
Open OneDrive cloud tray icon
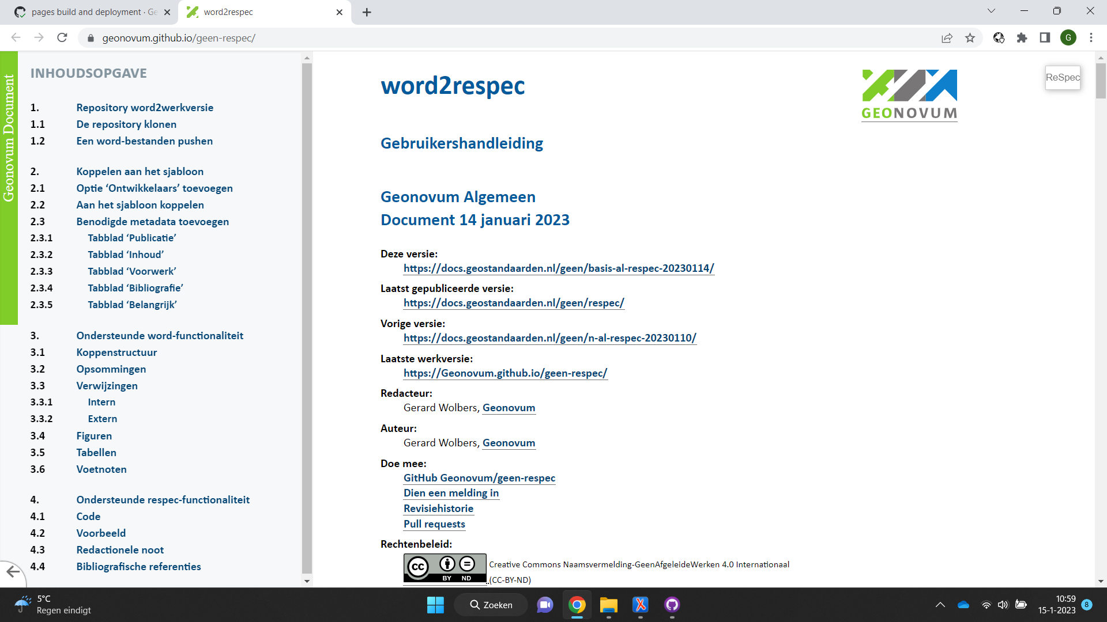(963, 605)
